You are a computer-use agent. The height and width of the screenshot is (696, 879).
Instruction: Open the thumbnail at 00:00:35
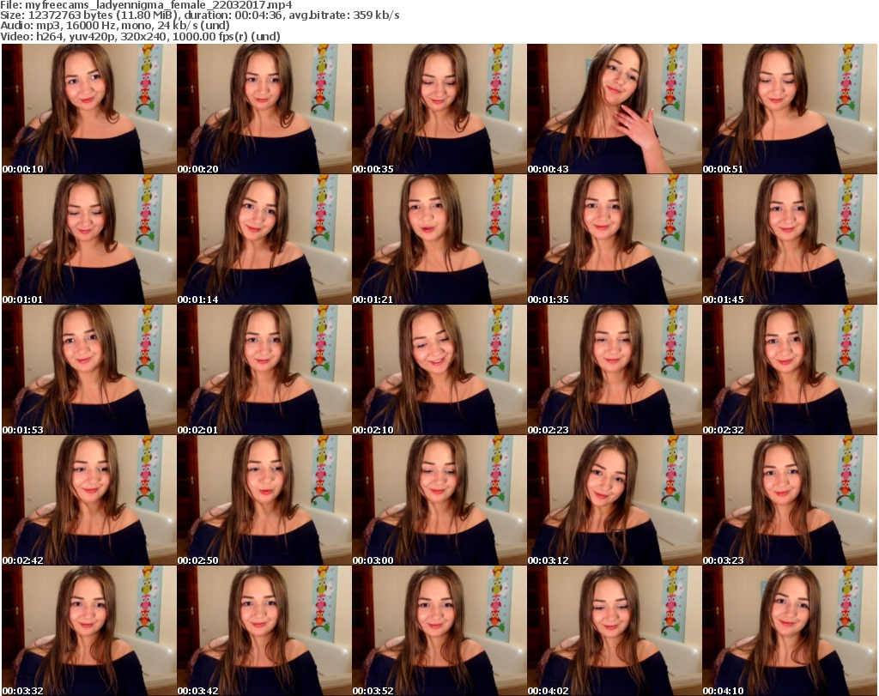[x=439, y=109]
